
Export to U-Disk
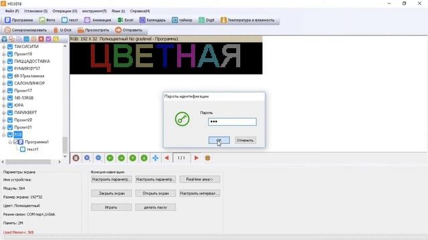point(62,30)
